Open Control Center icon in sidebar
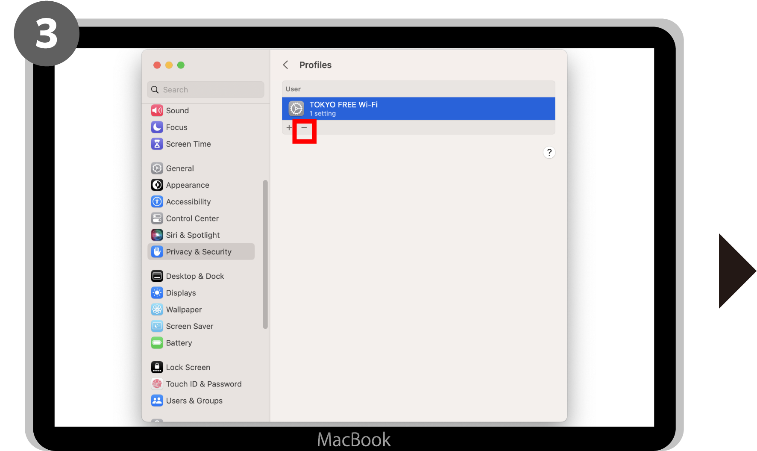Viewport: 757px width, 451px height. tap(157, 218)
